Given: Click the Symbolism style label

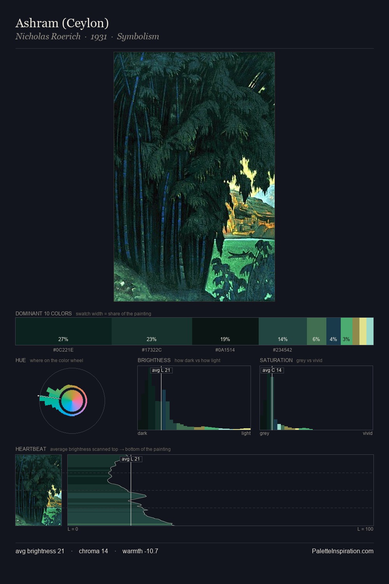Looking at the screenshot, I should pyautogui.click(x=138, y=37).
